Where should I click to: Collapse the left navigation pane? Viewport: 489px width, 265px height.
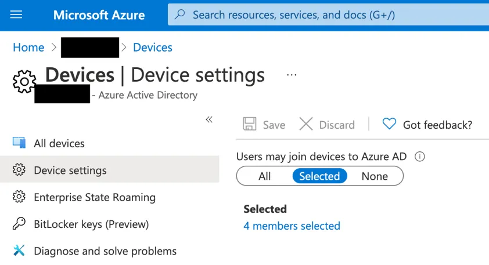pos(209,119)
